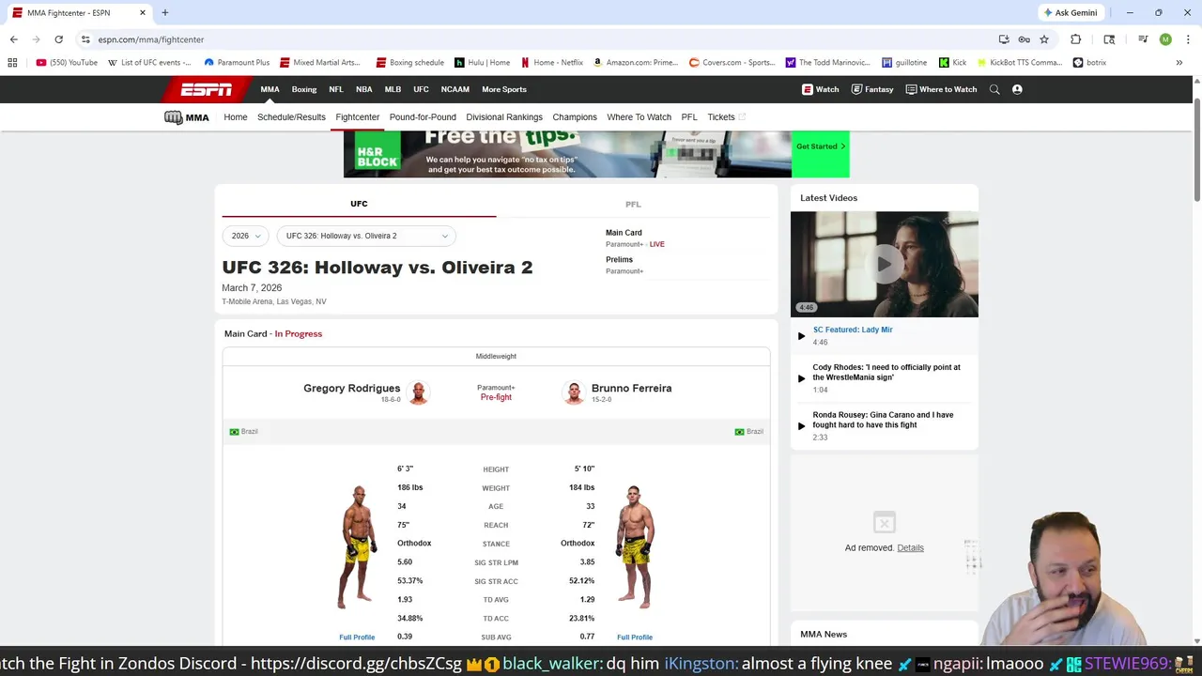The width and height of the screenshot is (1202, 676).
Task: Open Gregory Rodrigues Full Profile link
Action: (357, 638)
